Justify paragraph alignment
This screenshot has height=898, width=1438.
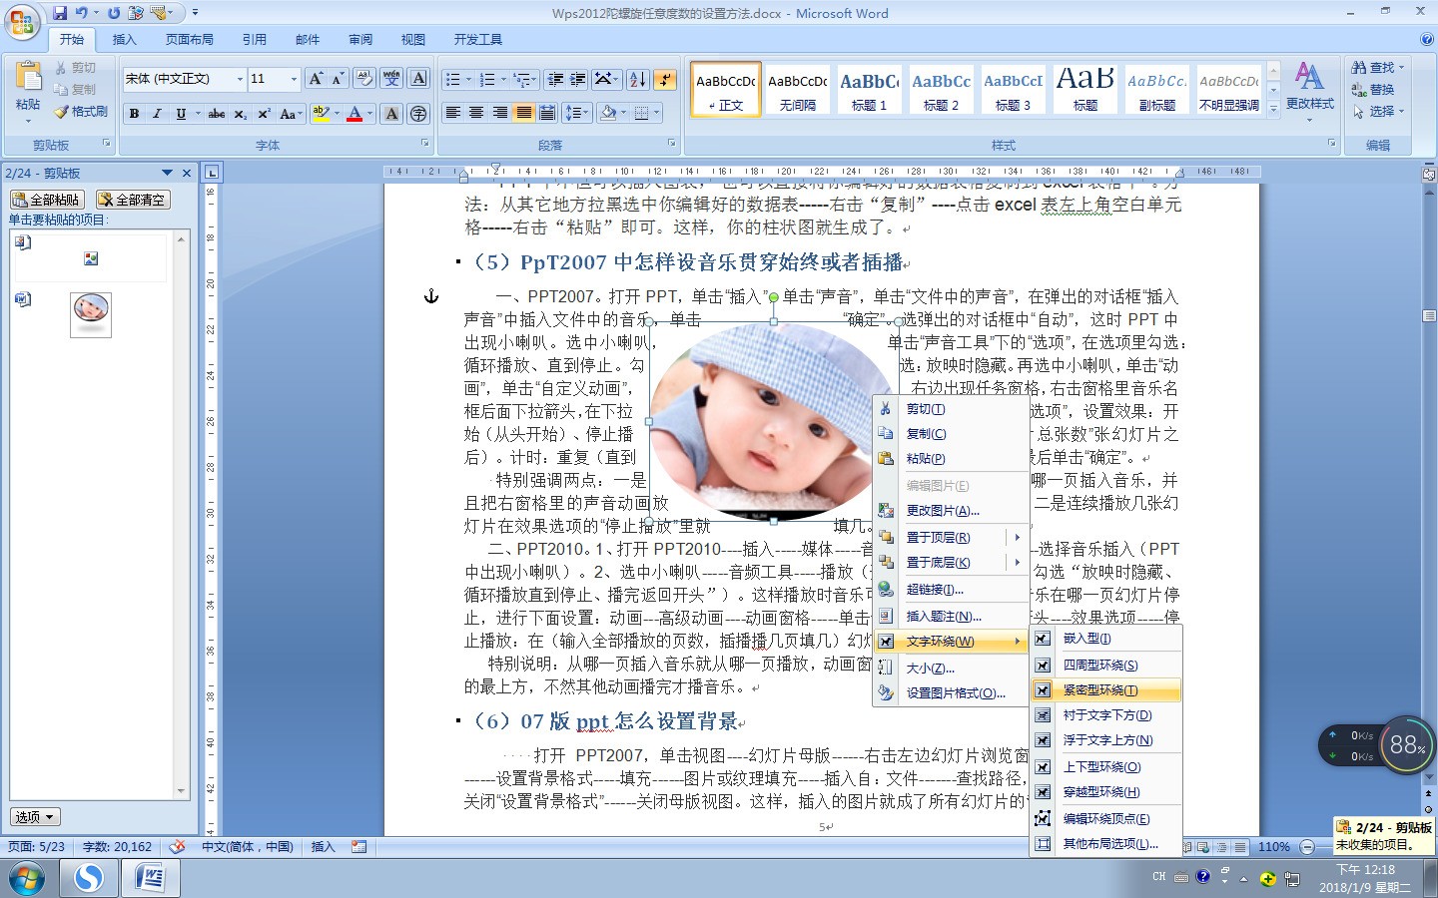coord(523,113)
